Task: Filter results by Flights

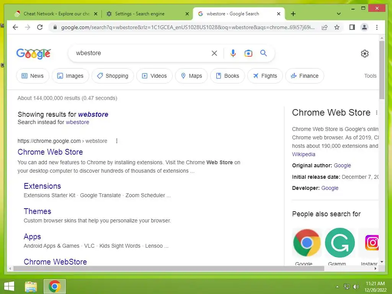Action: pos(265,76)
